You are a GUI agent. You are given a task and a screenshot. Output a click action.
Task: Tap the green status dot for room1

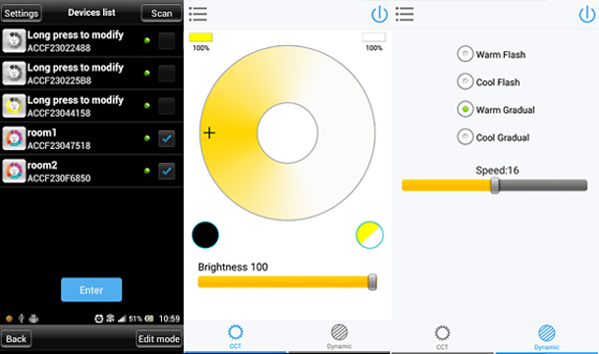pyautogui.click(x=147, y=138)
